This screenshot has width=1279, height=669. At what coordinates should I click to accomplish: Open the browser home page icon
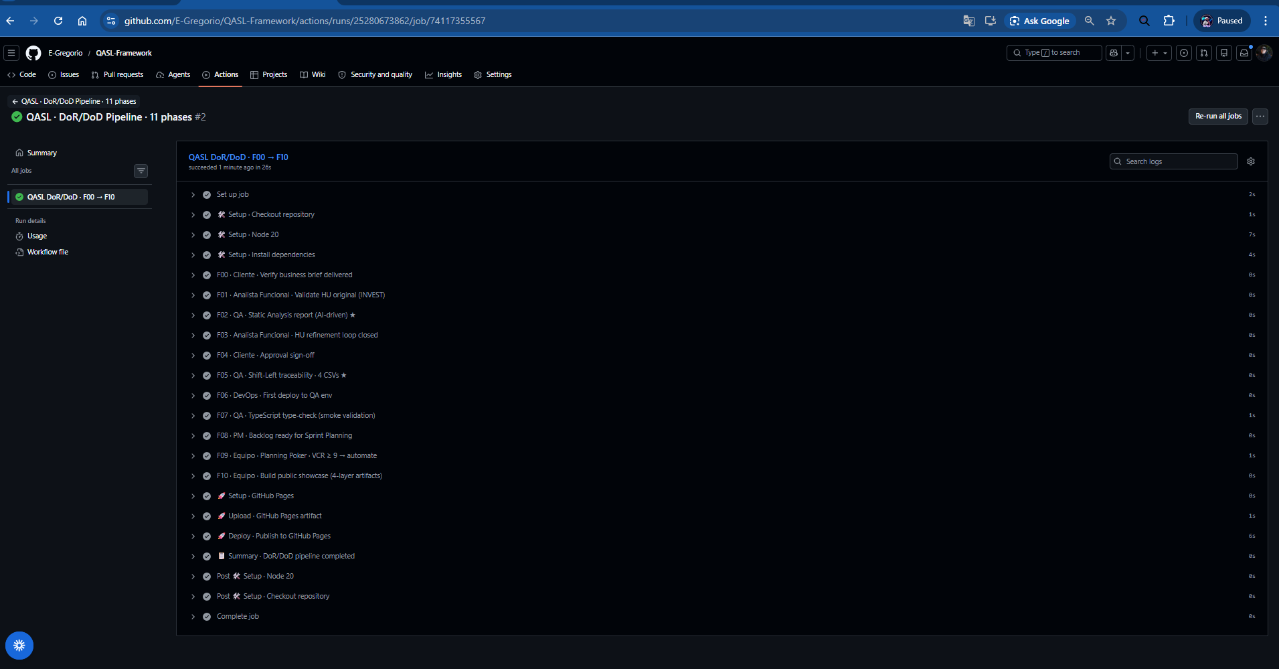tap(82, 21)
